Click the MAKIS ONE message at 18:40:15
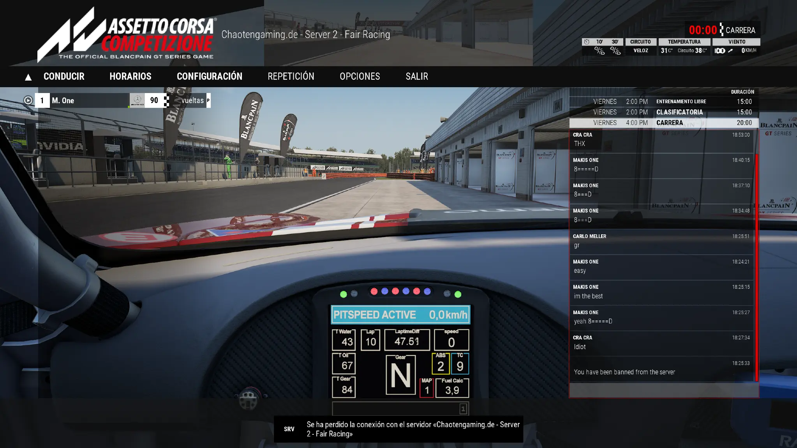Screen dimensions: 797x448 (x=661, y=165)
